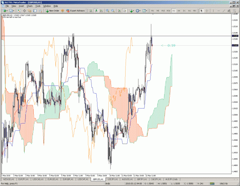Expand the Indicators dropdown arrow

click(x=134, y=11)
